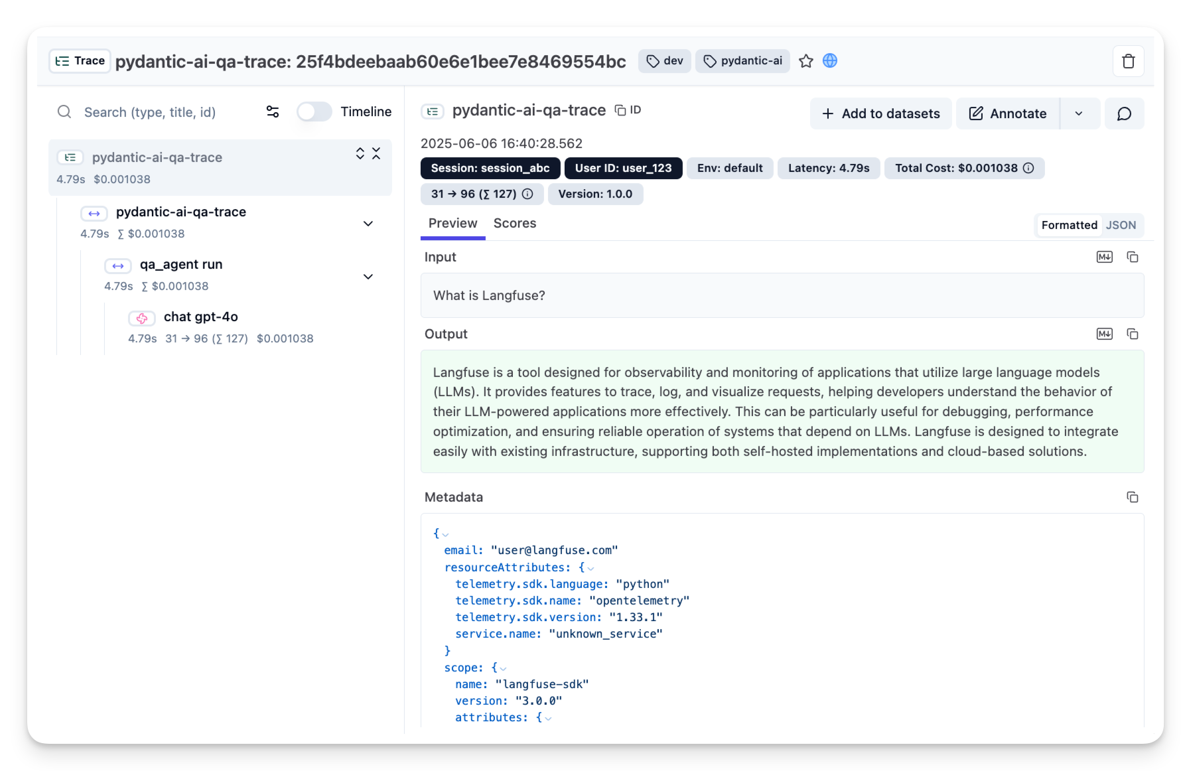Switch to JSON view
The height and width of the screenshot is (771, 1191).
[1121, 226]
